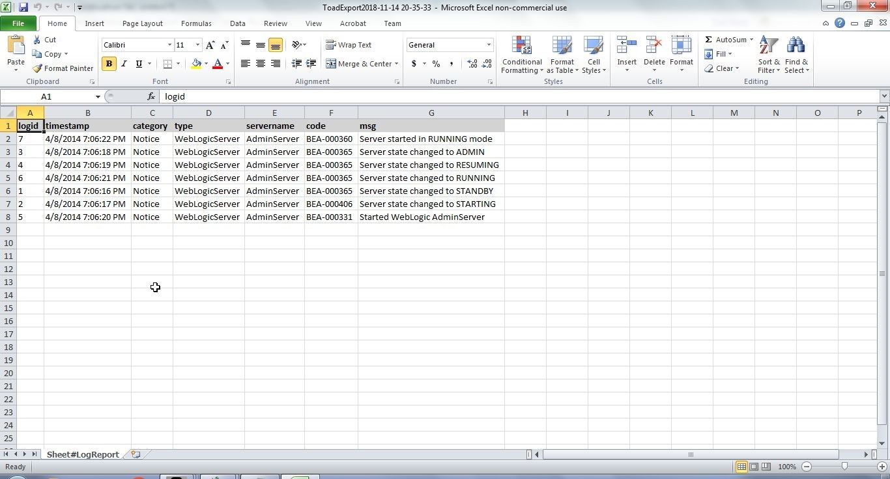The width and height of the screenshot is (890, 479).
Task: Open the Format cells menu
Action: (x=681, y=55)
